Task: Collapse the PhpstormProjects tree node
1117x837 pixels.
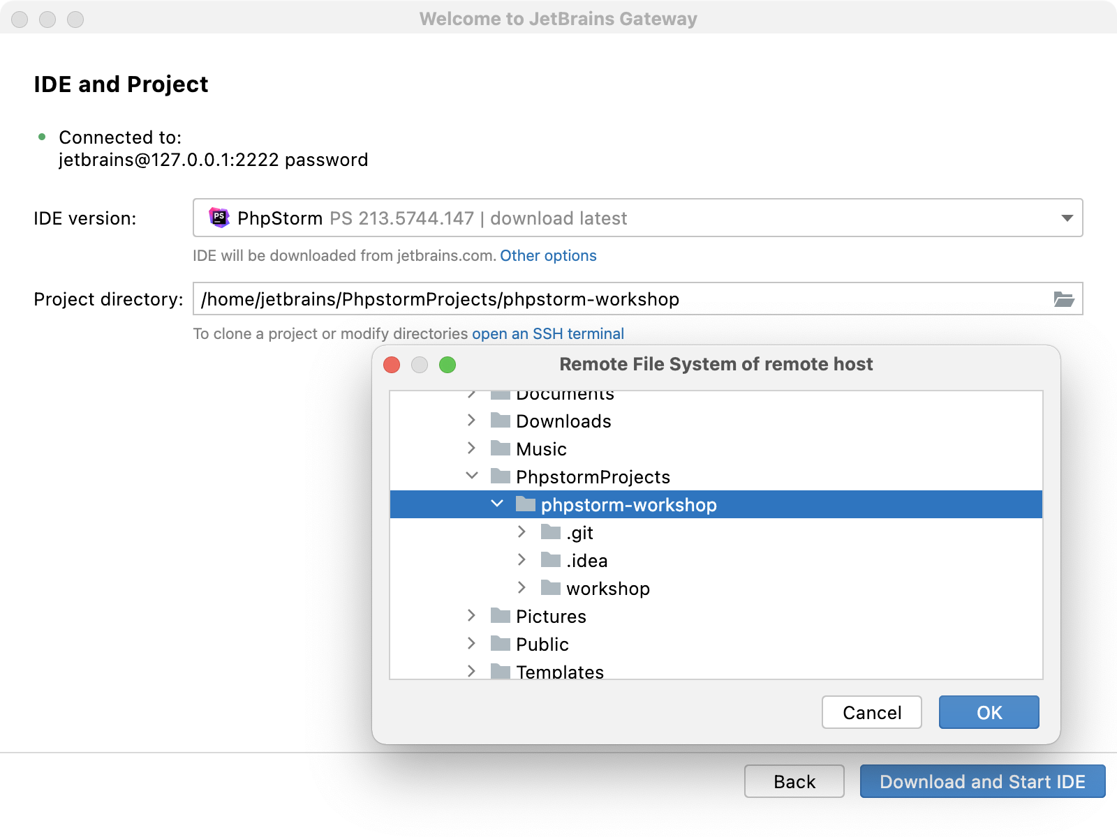Action: 472,476
